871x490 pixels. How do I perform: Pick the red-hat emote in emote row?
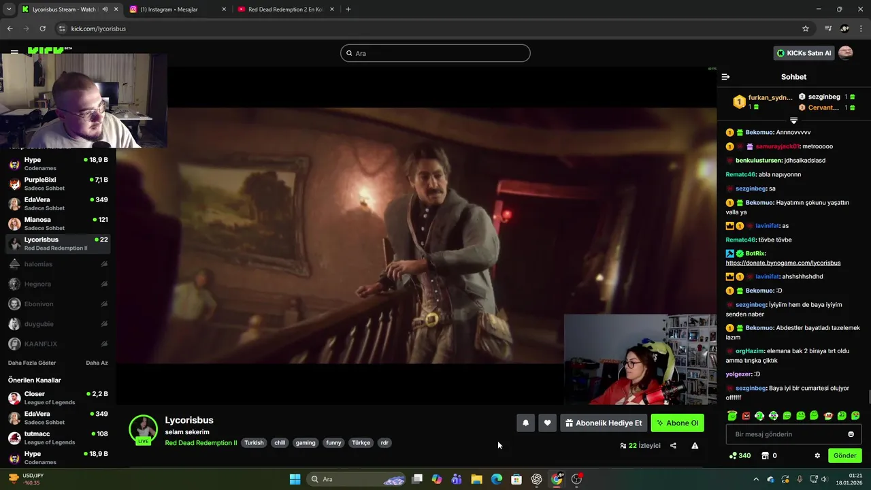[x=828, y=415]
